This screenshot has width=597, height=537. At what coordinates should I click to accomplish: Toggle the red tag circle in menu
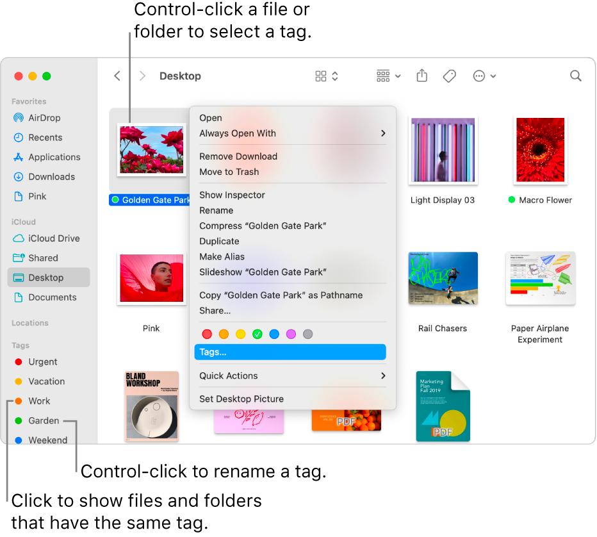[207, 334]
